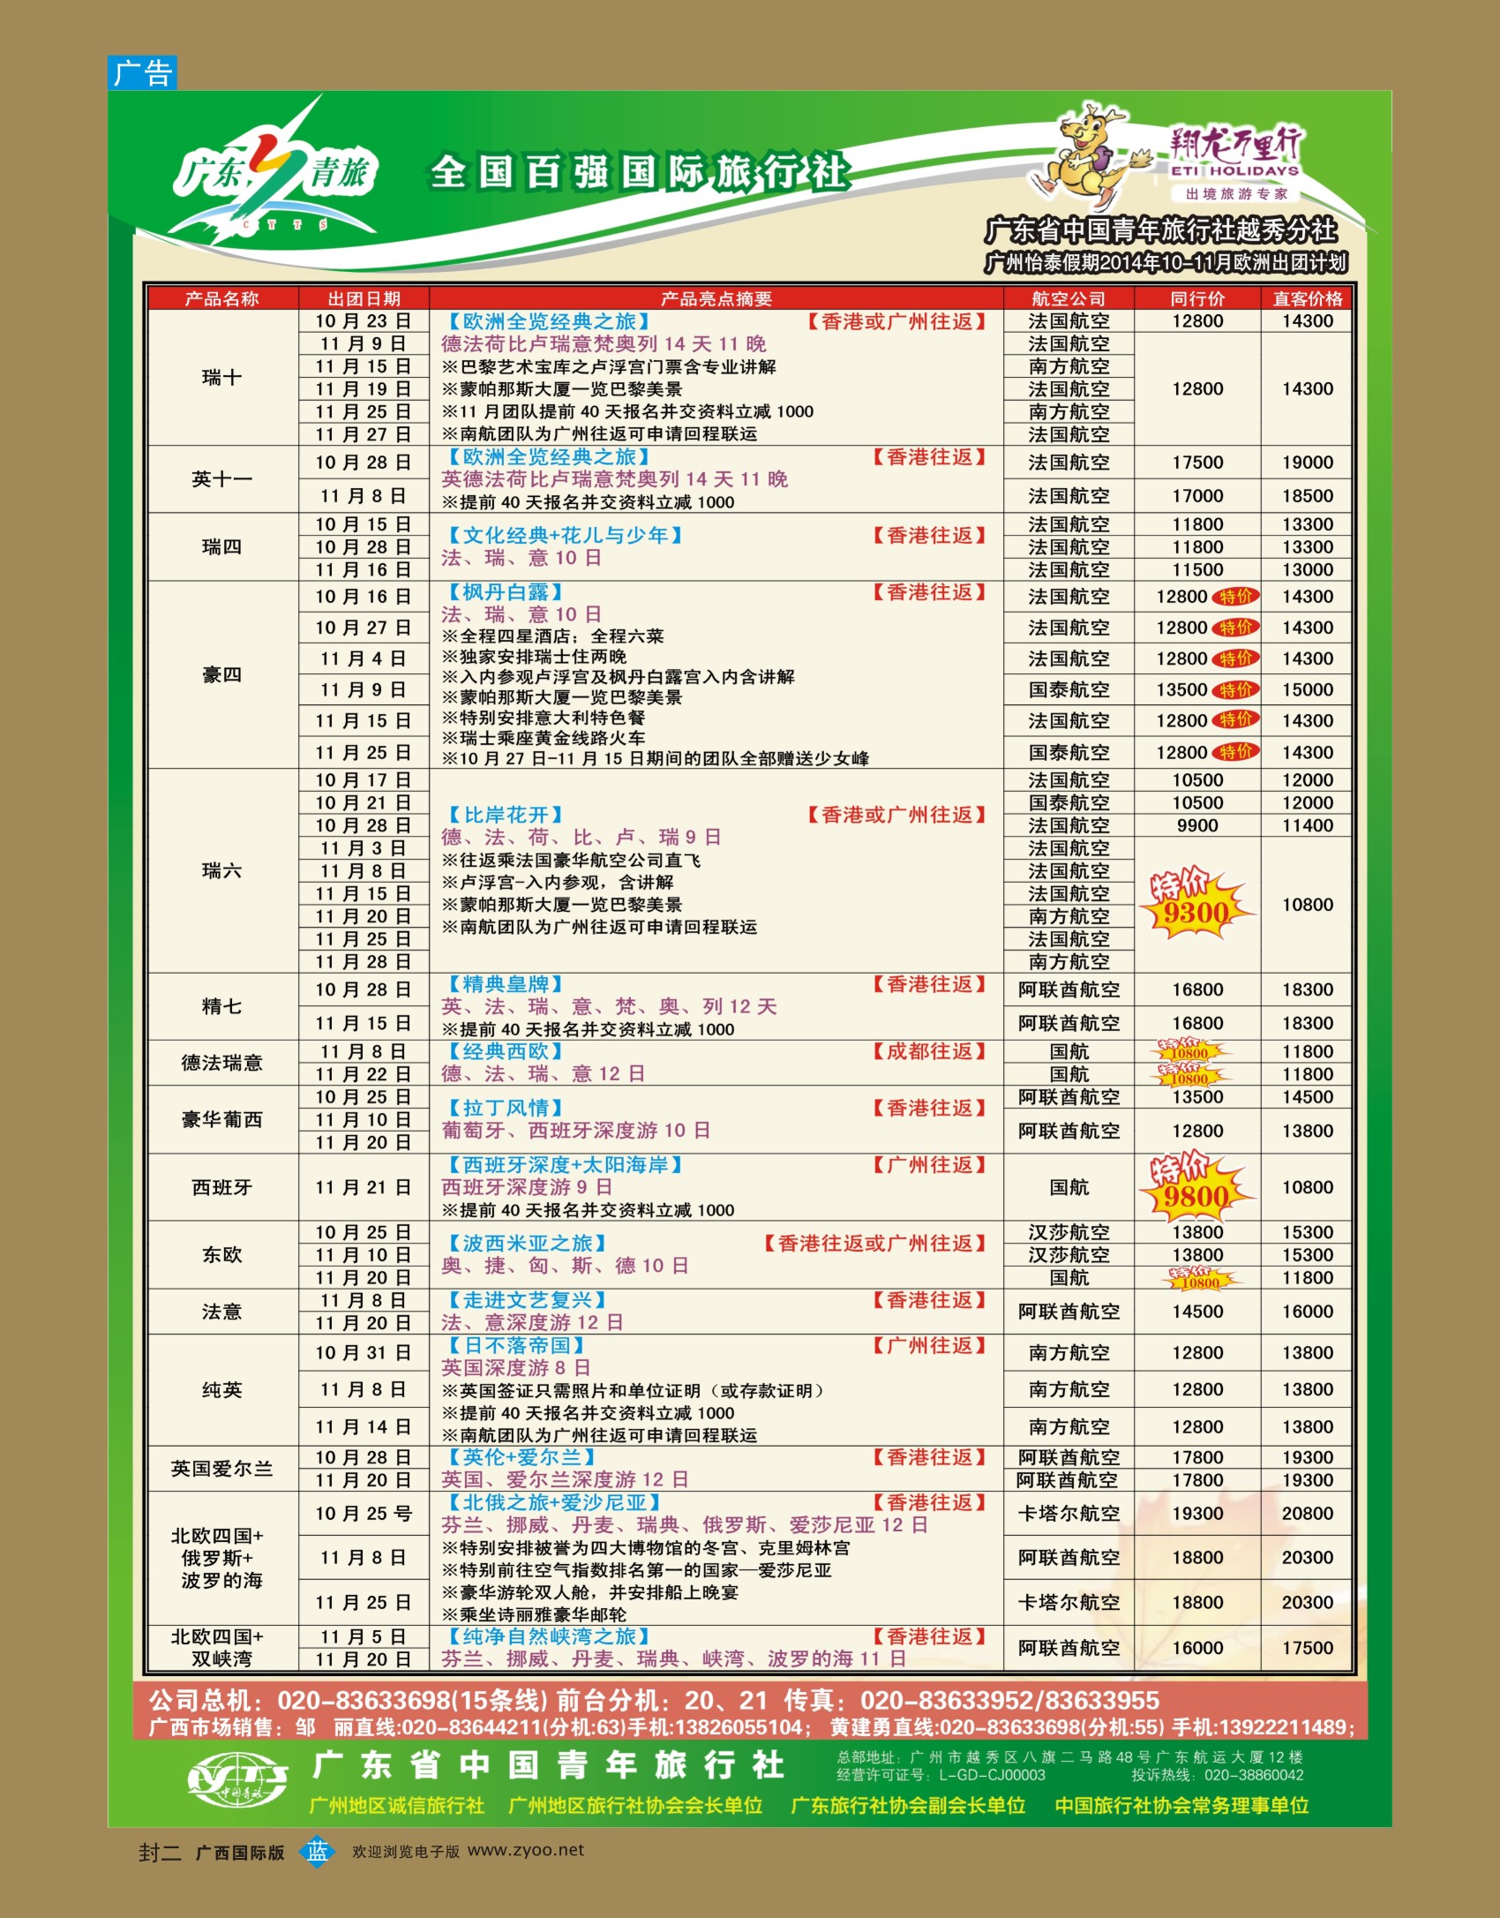Click the 瑞十 product name cell
Image resolution: width=1500 pixels, height=1918 pixels.
pos(222,378)
